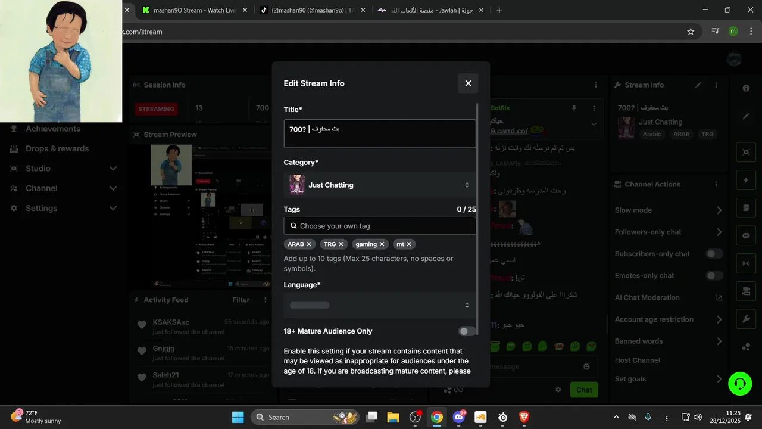Open File Explorer from the taskbar
This screenshot has height=429, width=762.
click(x=393, y=417)
